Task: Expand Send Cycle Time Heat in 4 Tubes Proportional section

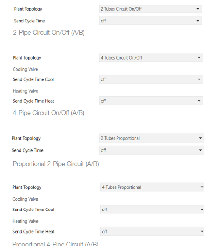Action: click(152, 231)
